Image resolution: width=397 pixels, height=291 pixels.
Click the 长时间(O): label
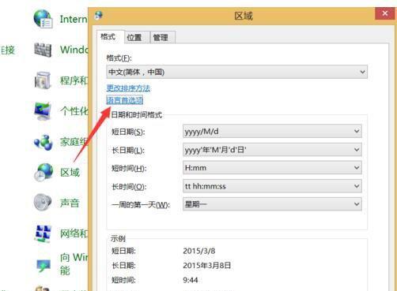click(129, 187)
